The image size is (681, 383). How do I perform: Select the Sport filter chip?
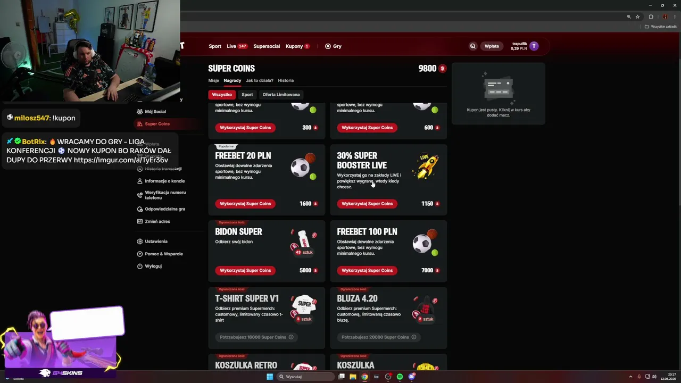247,95
